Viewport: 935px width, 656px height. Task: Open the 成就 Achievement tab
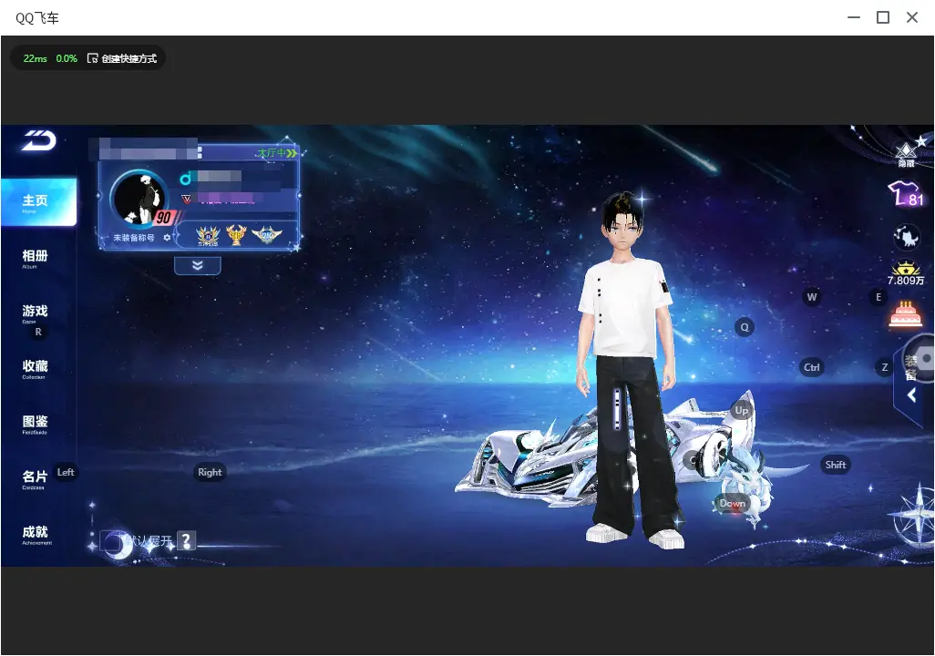36,535
